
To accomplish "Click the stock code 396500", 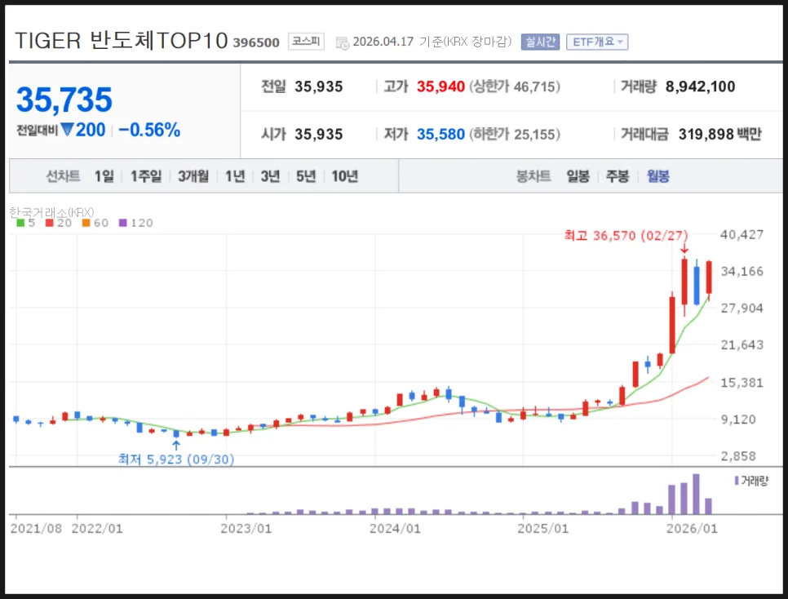I will tap(256, 42).
